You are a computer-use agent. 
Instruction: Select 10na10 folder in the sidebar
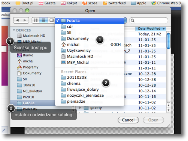[26, 85]
